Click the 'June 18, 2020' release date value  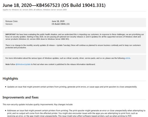coord(58,21)
